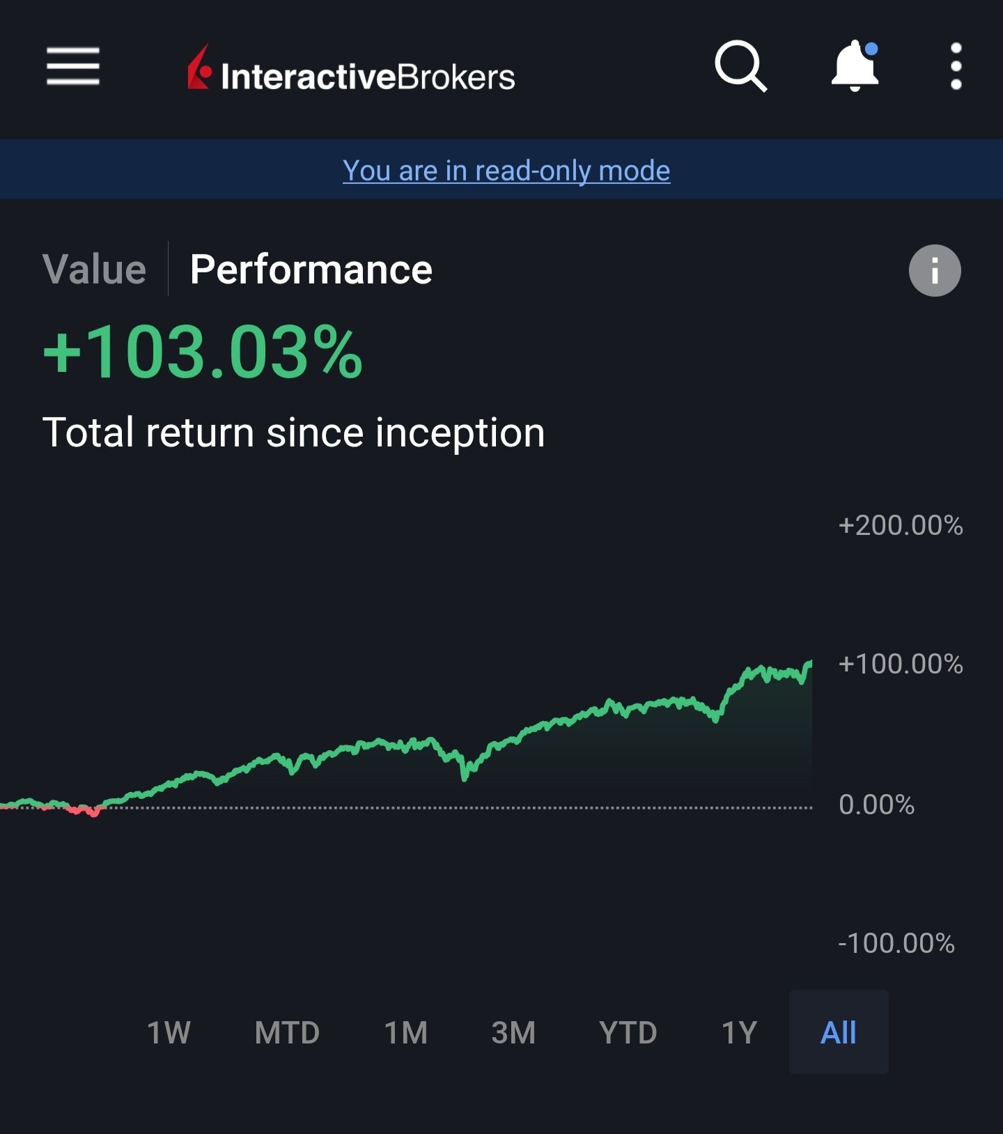The height and width of the screenshot is (1134, 1003).
Task: Set chart range to 1M
Action: tap(406, 1032)
